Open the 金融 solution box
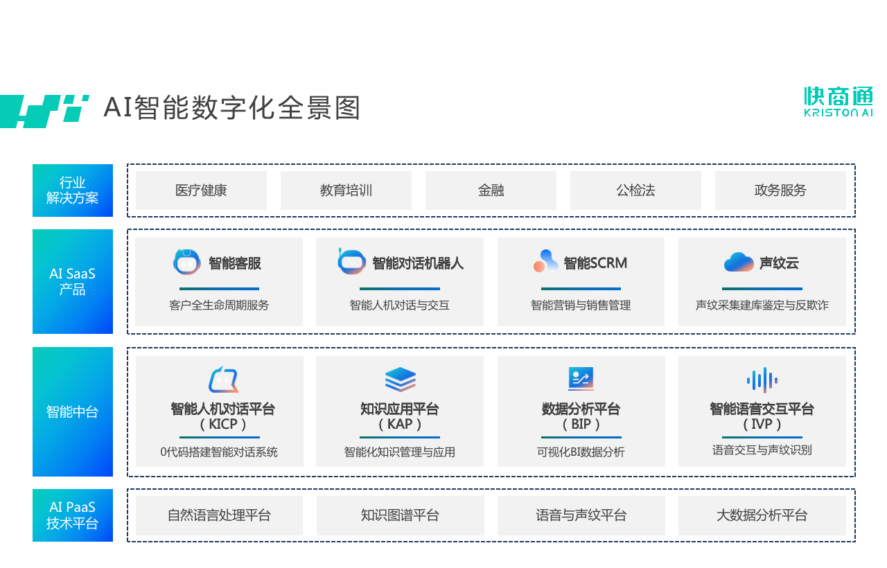Image resolution: width=887 pixels, height=568 pixels. point(491,190)
